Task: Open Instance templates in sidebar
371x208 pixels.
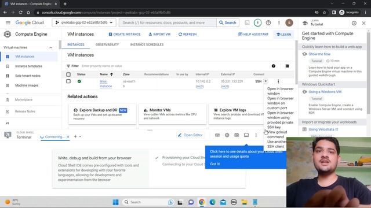Action: click(29, 66)
